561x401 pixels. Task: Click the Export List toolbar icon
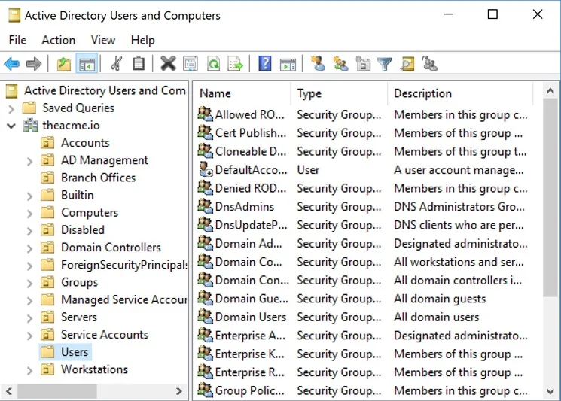pos(236,64)
